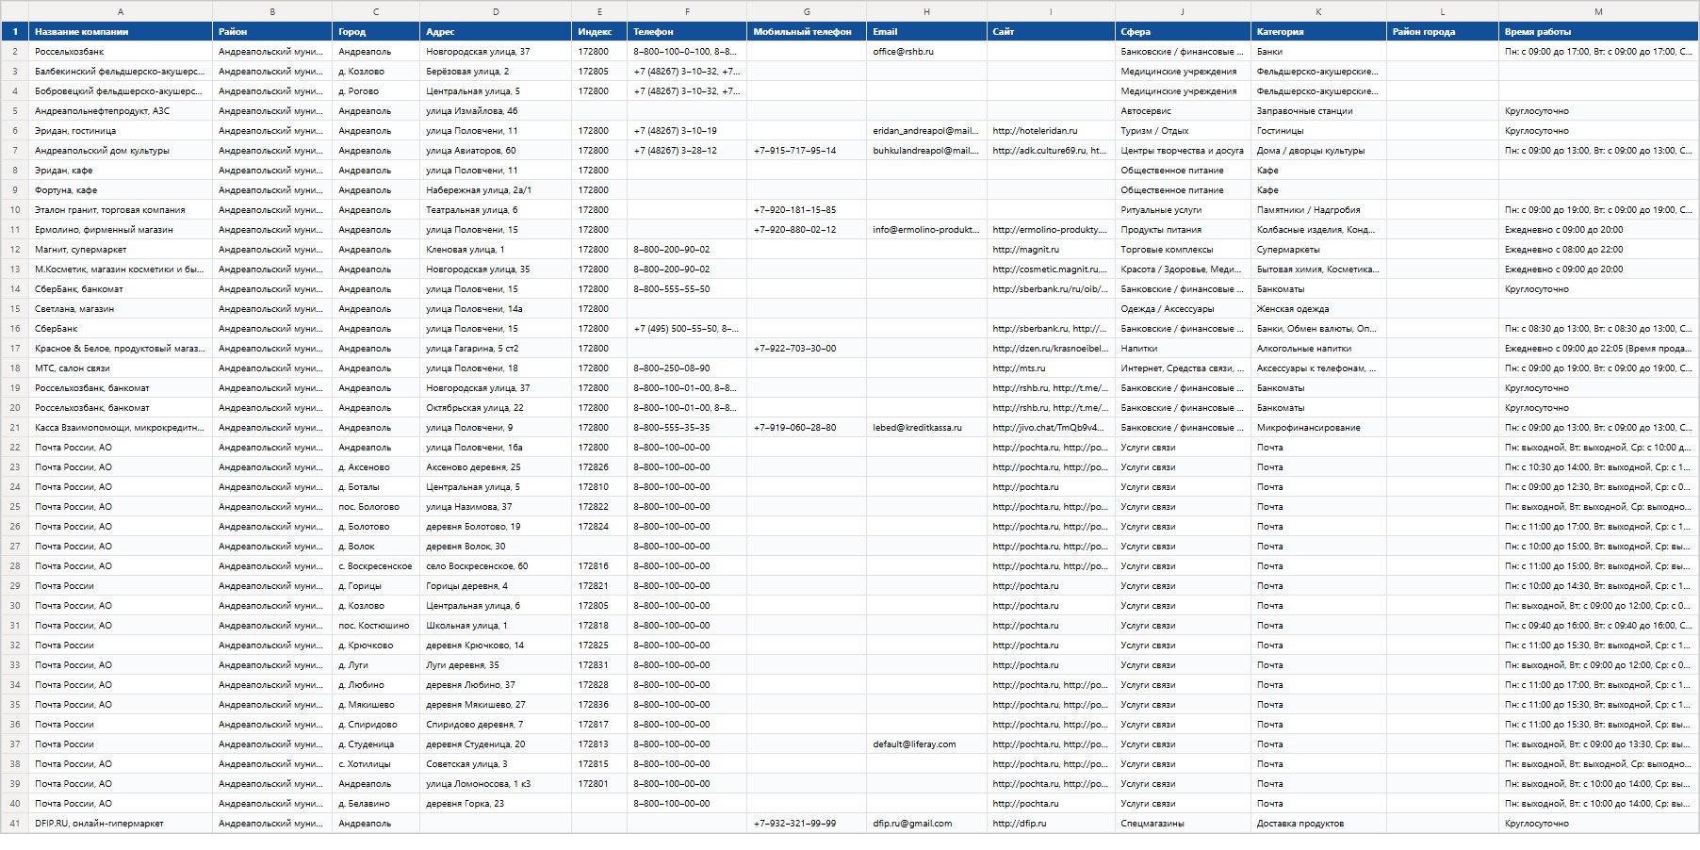
Task: Select entire column A by its letter
Action: pyautogui.click(x=121, y=11)
